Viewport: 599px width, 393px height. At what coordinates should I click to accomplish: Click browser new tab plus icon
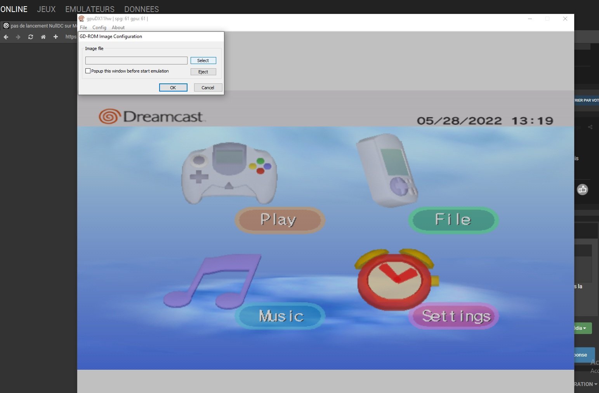(56, 37)
